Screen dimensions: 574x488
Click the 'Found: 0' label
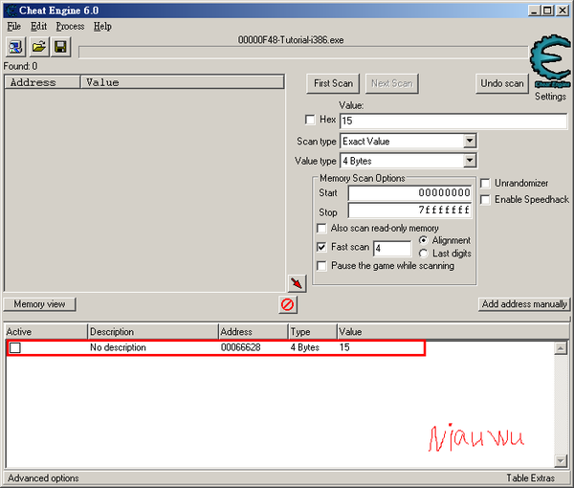click(x=20, y=66)
